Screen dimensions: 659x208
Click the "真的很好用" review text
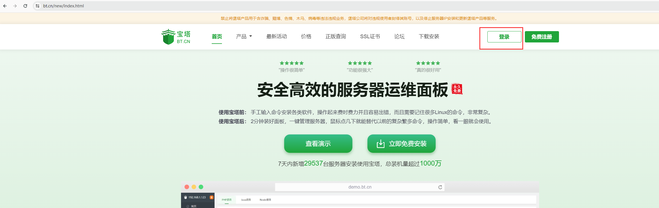pyautogui.click(x=428, y=70)
